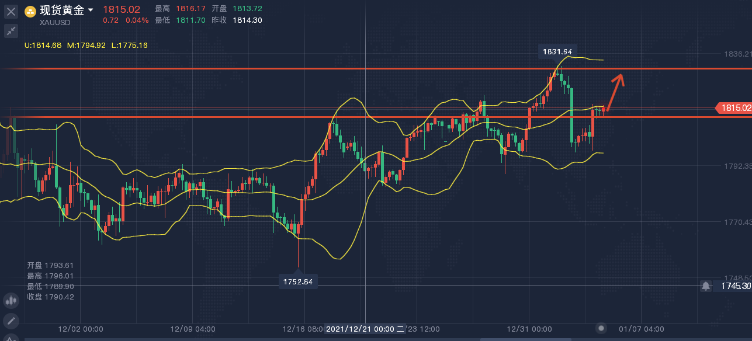Click the 2021/12/21 00:00 crosshair date label
752x341 pixels.
365,329
